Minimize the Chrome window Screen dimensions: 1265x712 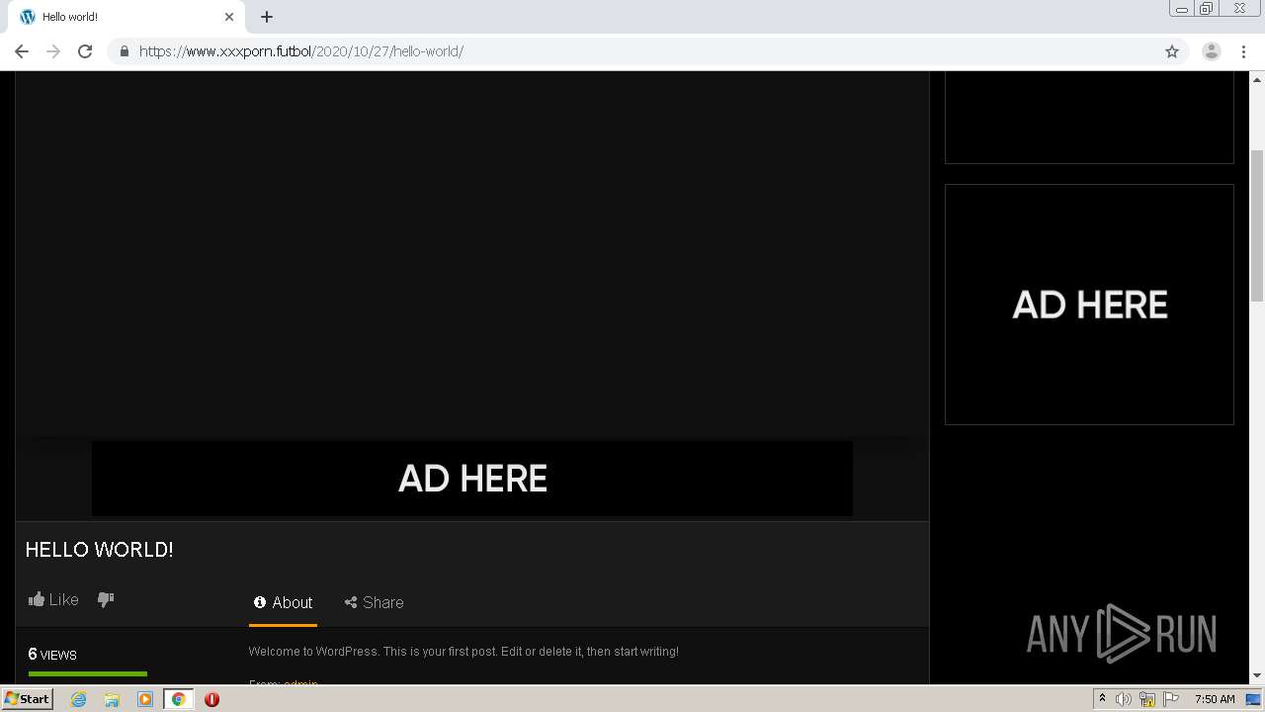click(x=1182, y=9)
